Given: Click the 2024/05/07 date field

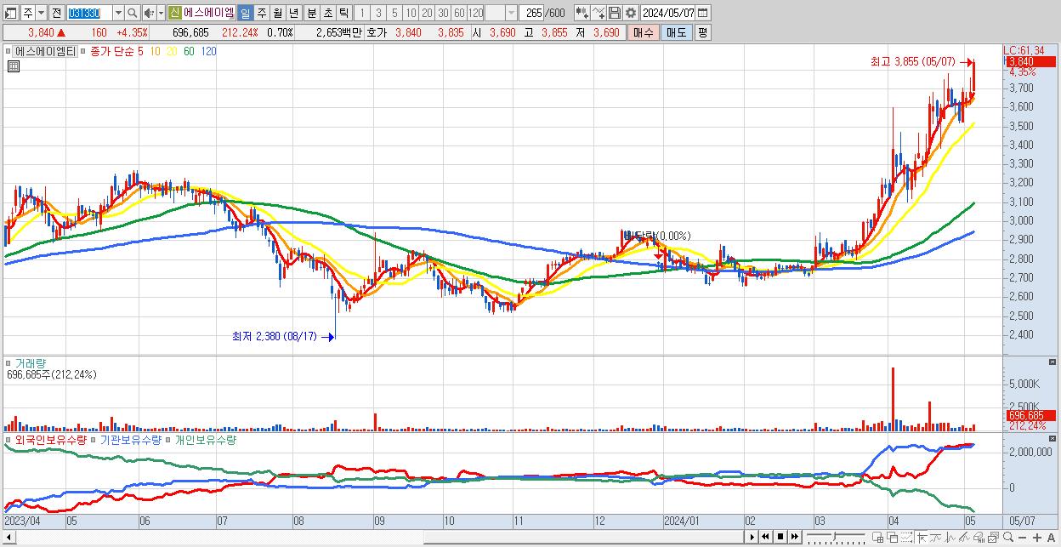Looking at the screenshot, I should tap(668, 13).
